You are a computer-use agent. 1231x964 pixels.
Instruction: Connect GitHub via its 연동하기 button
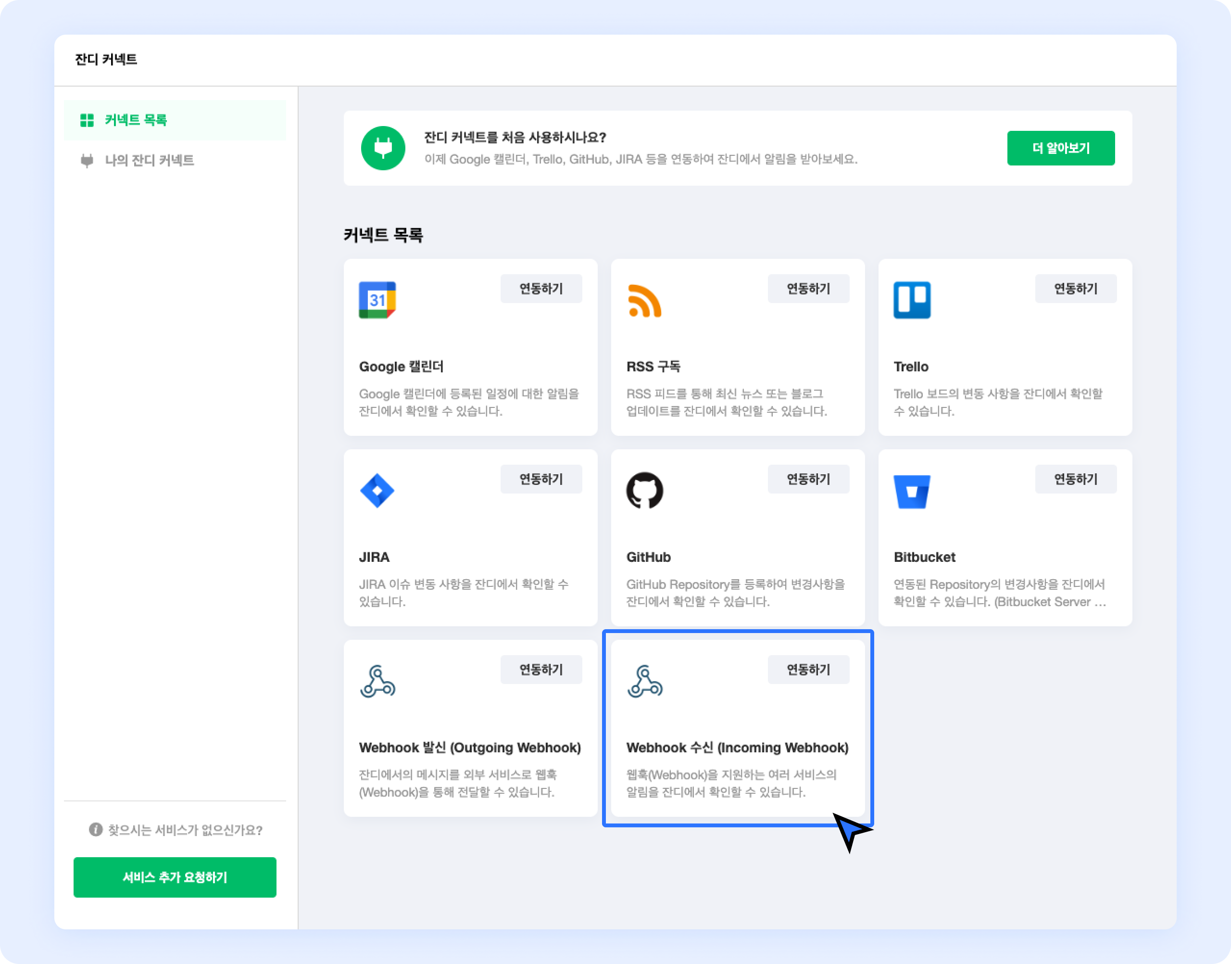click(x=808, y=479)
